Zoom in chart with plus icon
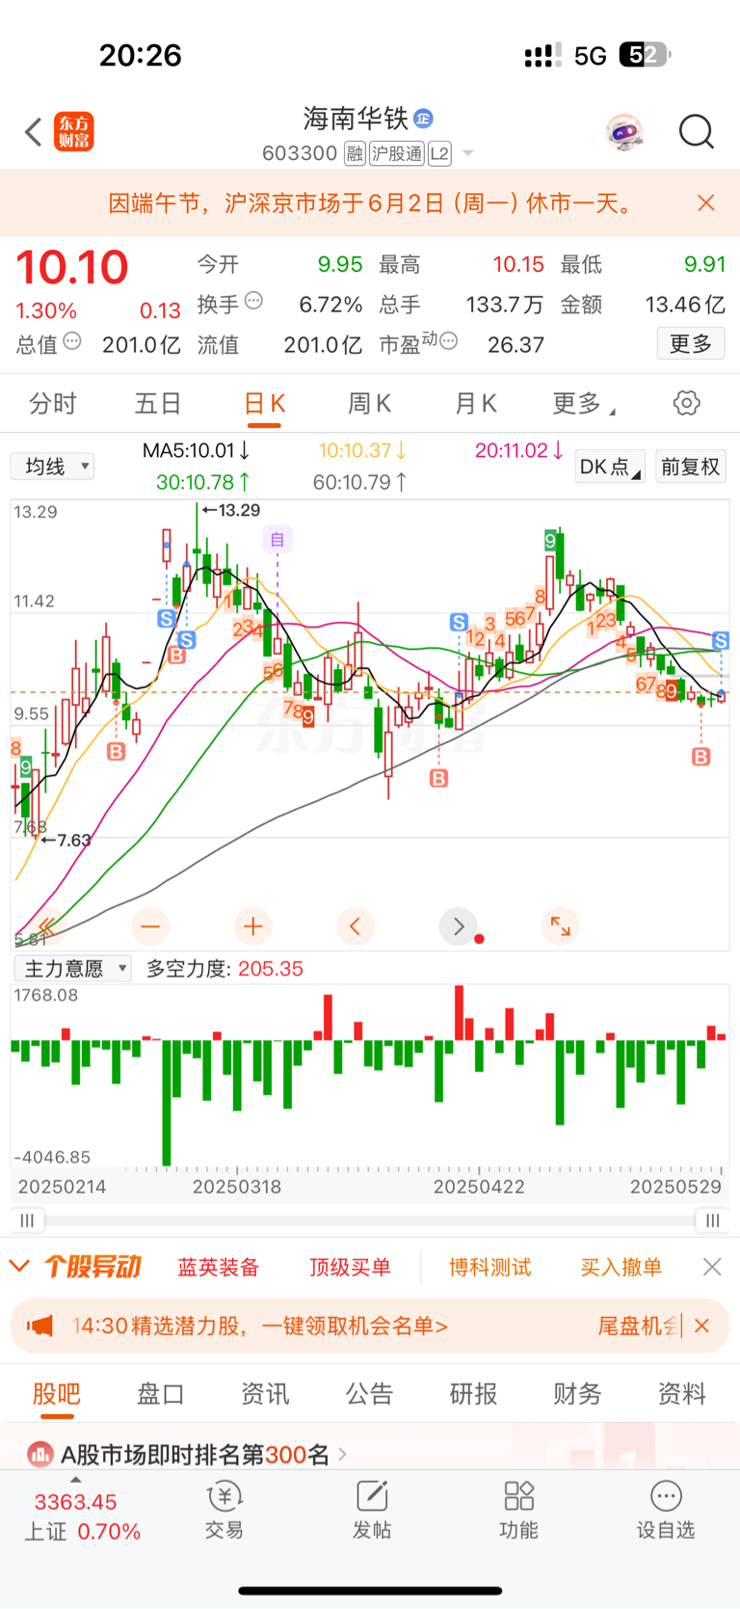The image size is (740, 1609). click(253, 926)
